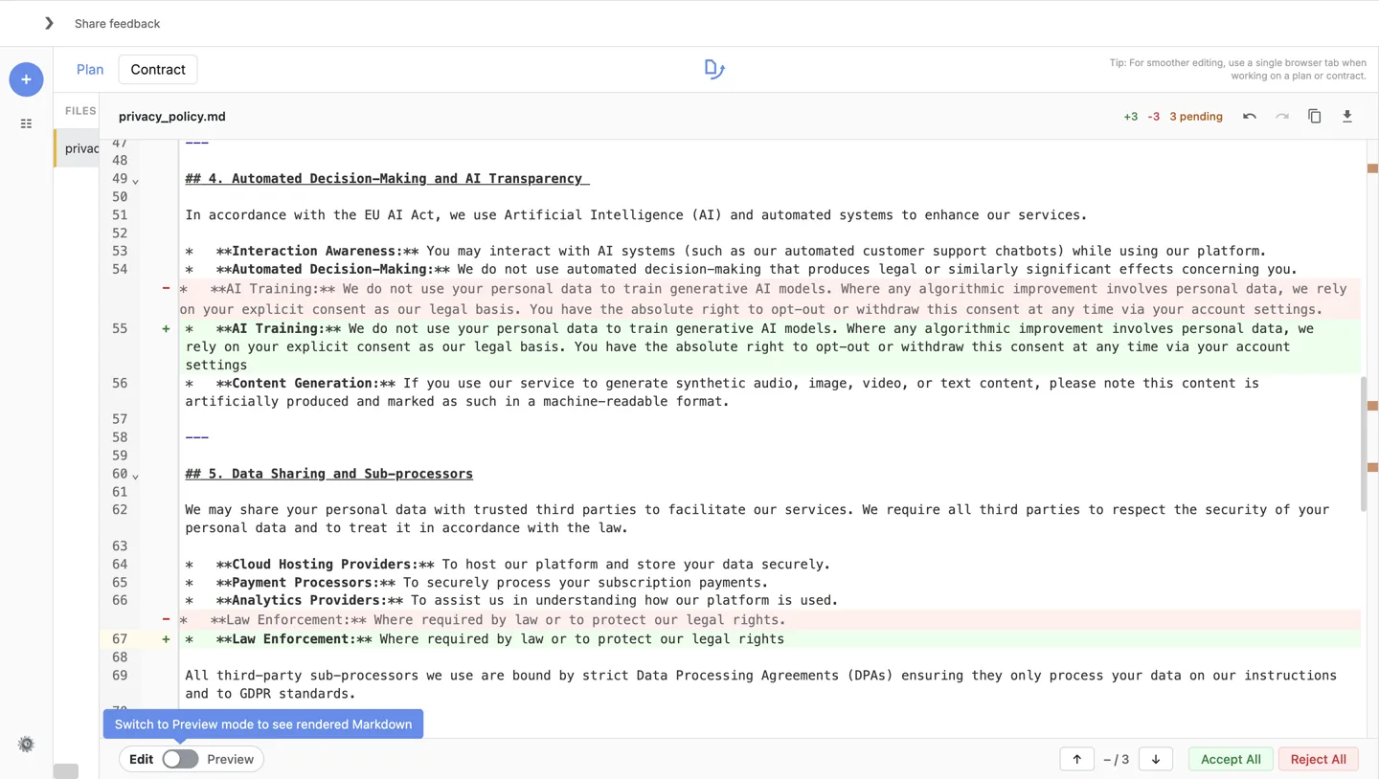This screenshot has width=1379, height=779.
Task: Copy file contents with copy icon
Action: (x=1315, y=117)
